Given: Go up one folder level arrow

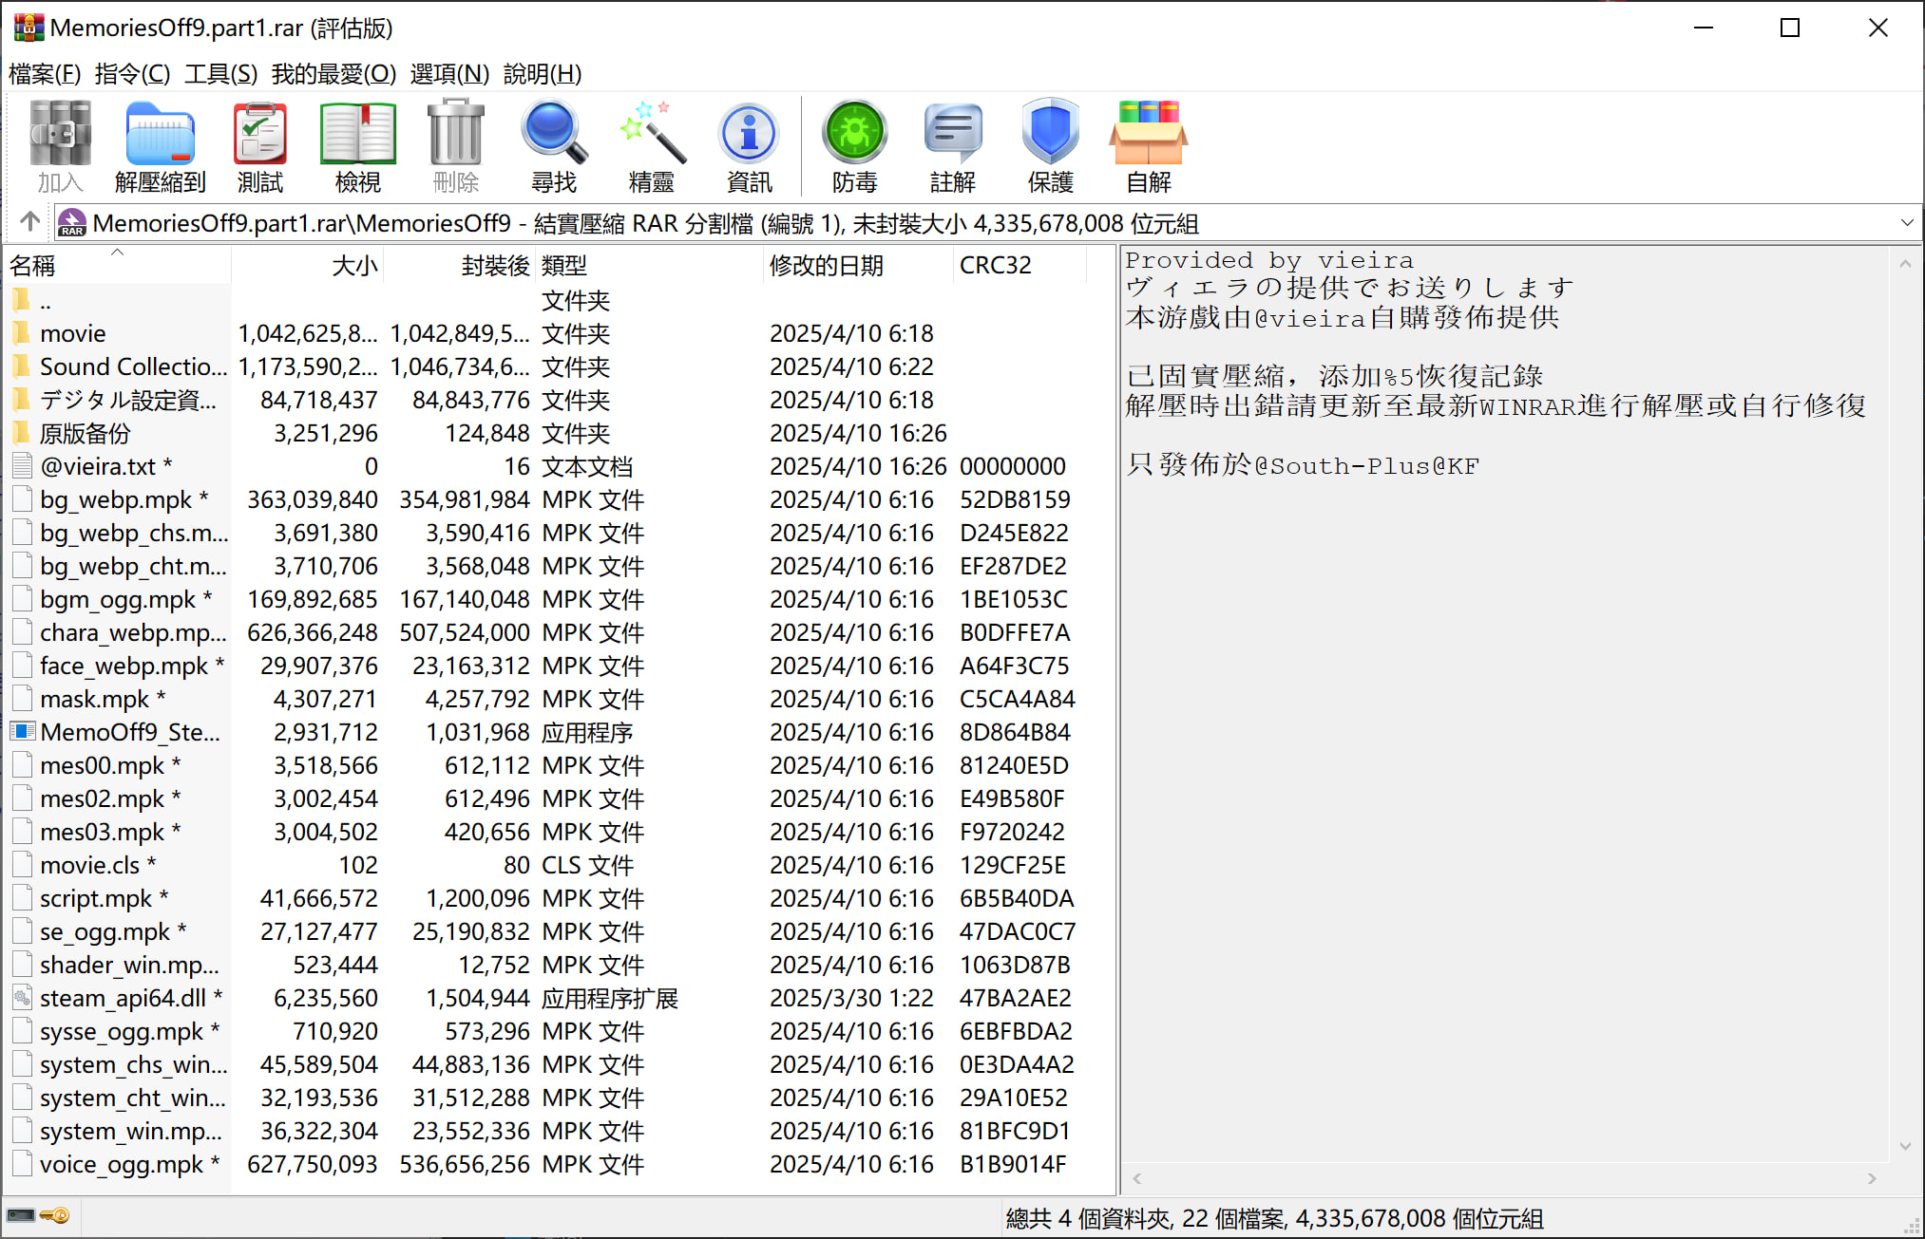Looking at the screenshot, I should [29, 222].
